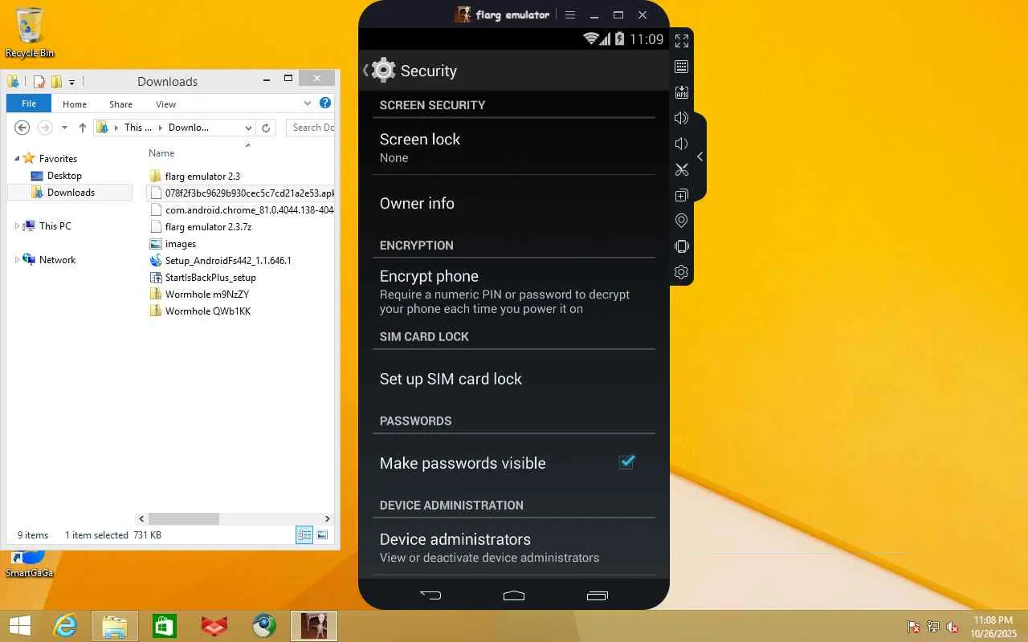Open the location pin tool in emulator sidebar
1028x642 pixels.
[681, 221]
